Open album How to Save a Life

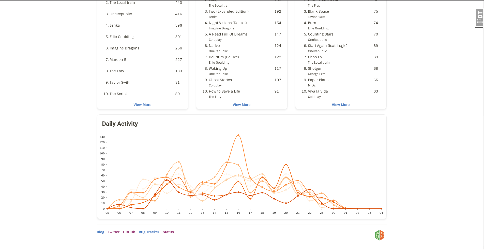[224, 91]
